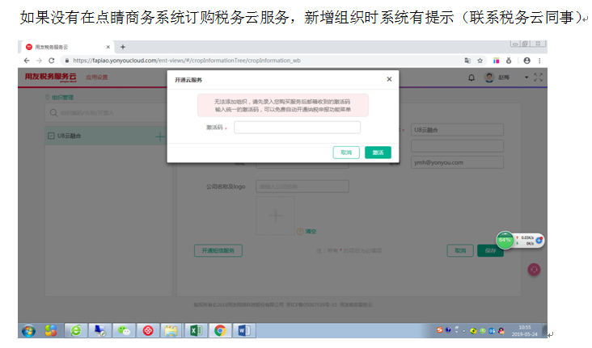Click the 开通短信服务 button
592x348 pixels.
[x=218, y=250]
